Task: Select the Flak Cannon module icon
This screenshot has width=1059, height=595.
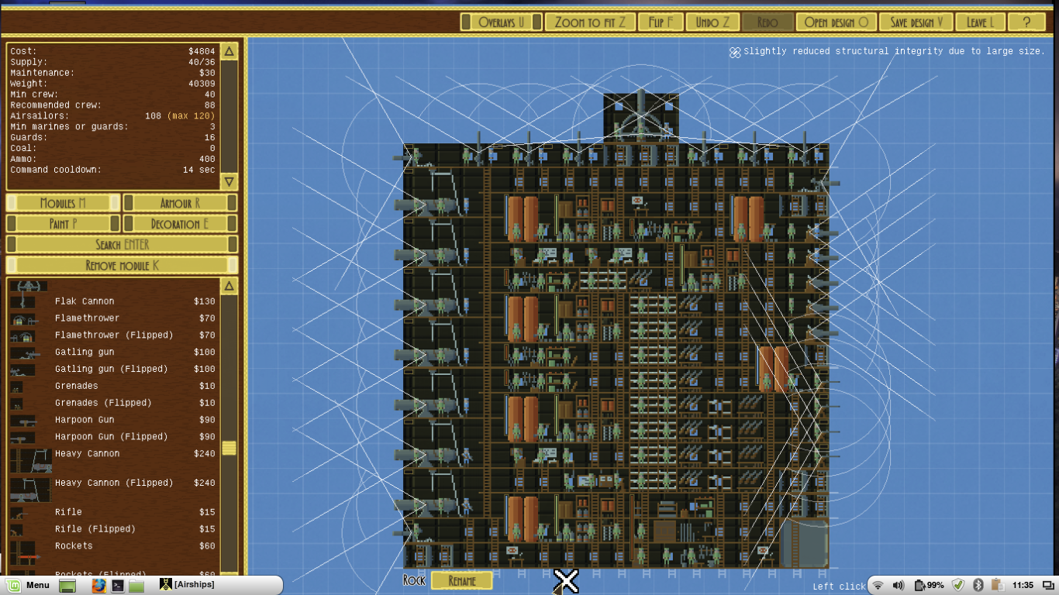Action: coord(23,301)
